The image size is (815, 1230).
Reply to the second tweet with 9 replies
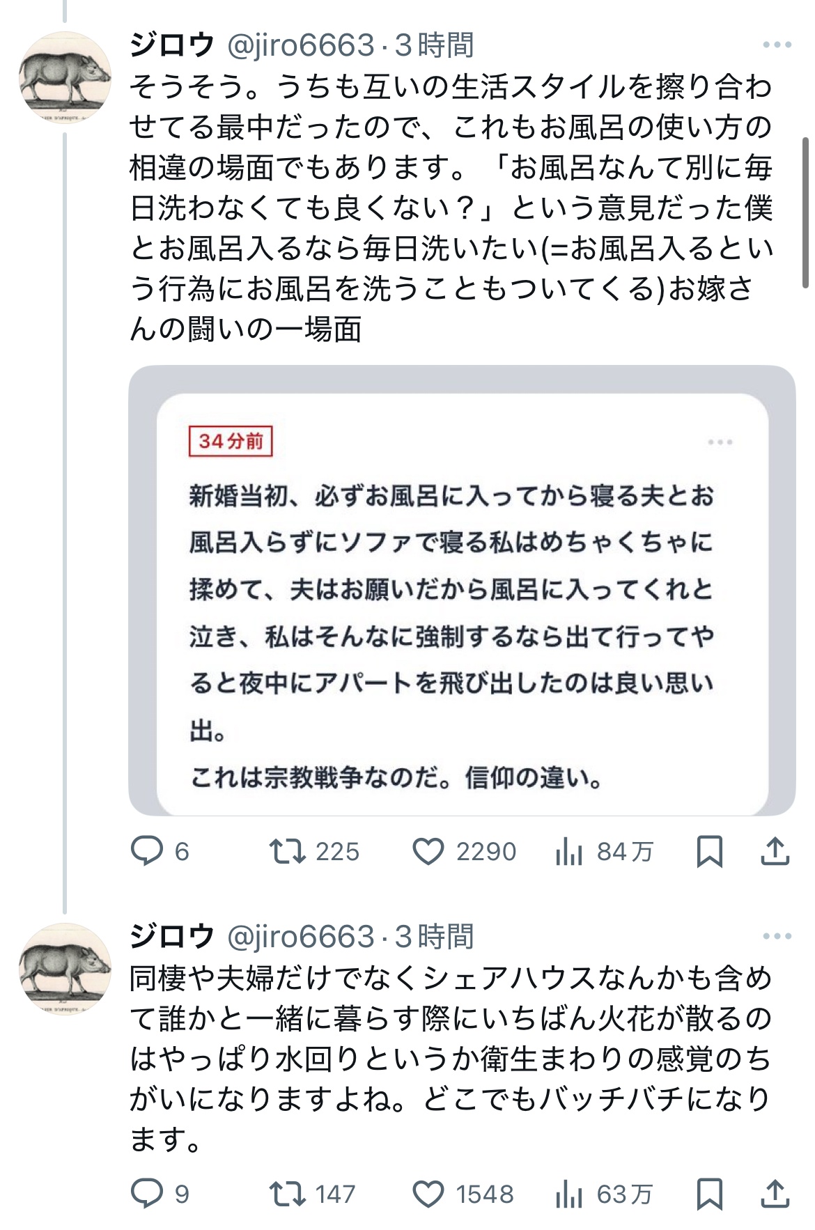click(x=147, y=1194)
